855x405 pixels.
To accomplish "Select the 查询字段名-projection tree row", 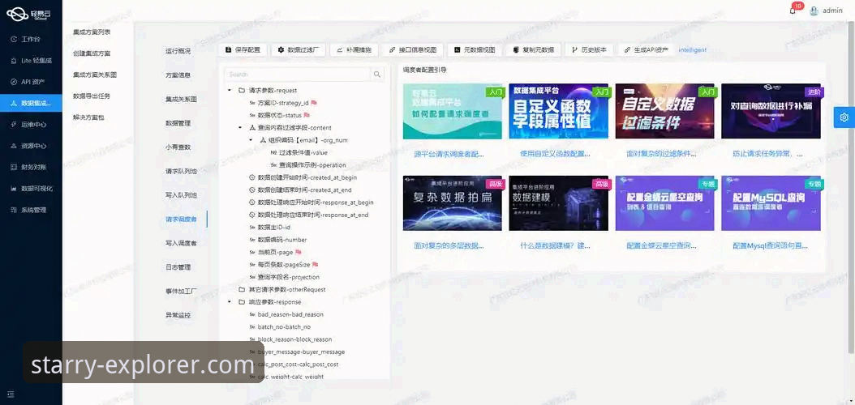I will 284,277.
